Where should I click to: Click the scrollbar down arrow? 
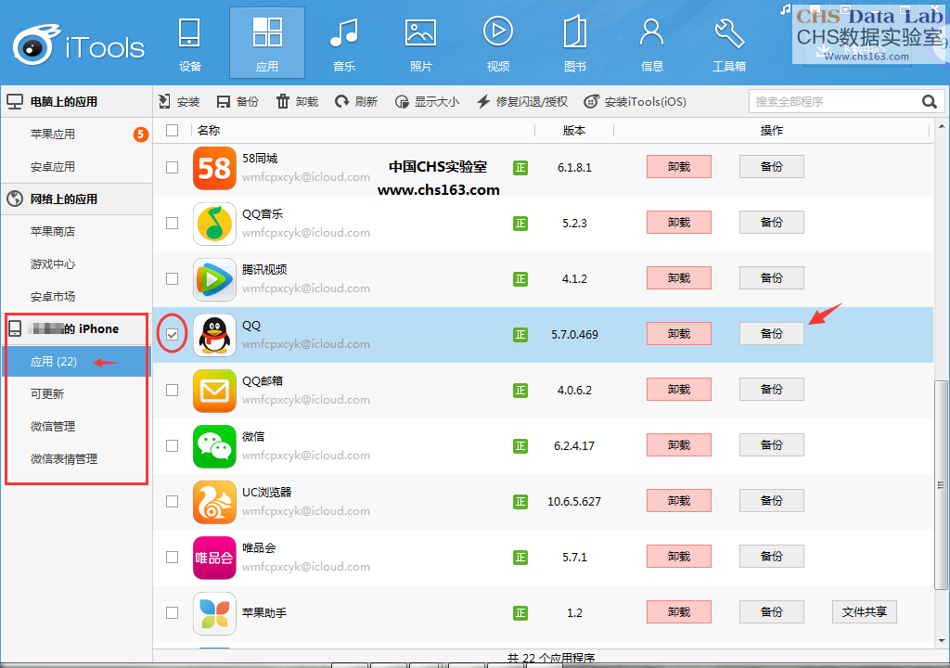click(941, 640)
